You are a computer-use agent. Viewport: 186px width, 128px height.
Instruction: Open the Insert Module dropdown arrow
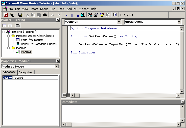point(16,15)
